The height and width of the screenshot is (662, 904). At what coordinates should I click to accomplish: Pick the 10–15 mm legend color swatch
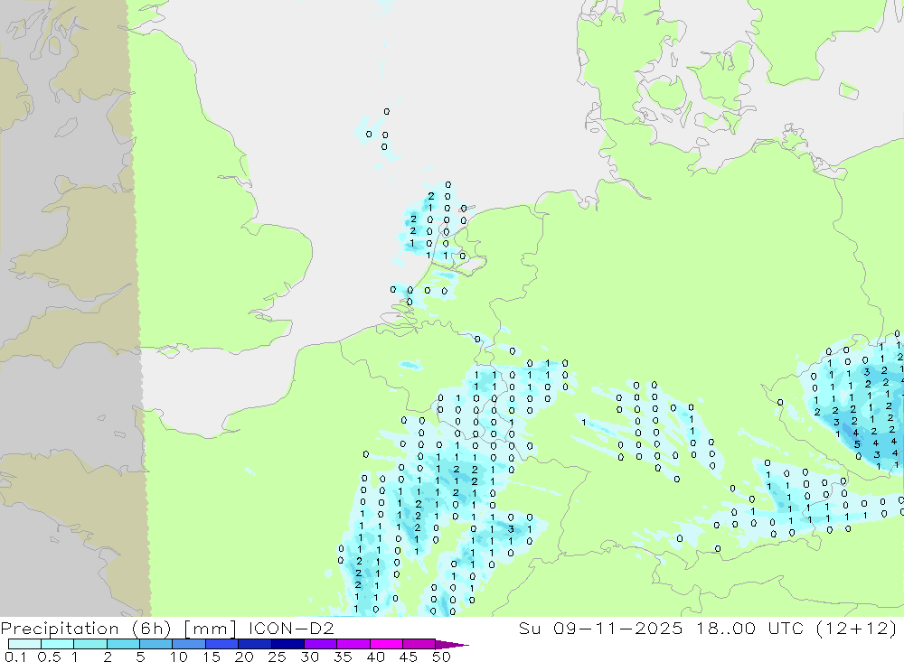click(x=189, y=644)
